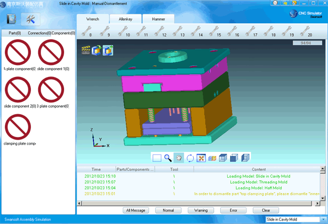This screenshot has width=328, height=224.
Task: Switch to the Hammer tab
Action: tap(159, 19)
